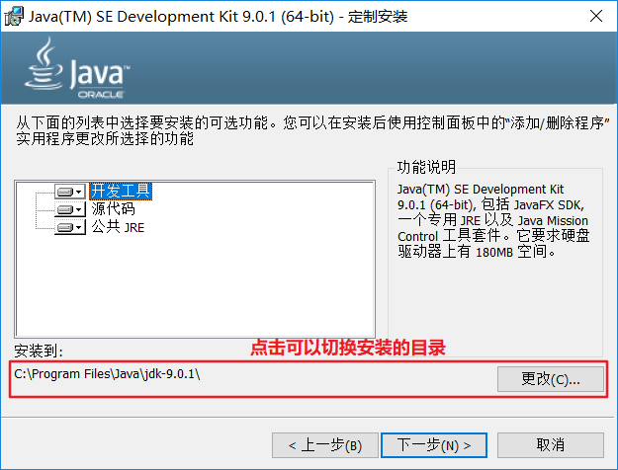The height and width of the screenshot is (470, 618).
Task: Cancel the installation with 取消
Action: click(x=550, y=445)
